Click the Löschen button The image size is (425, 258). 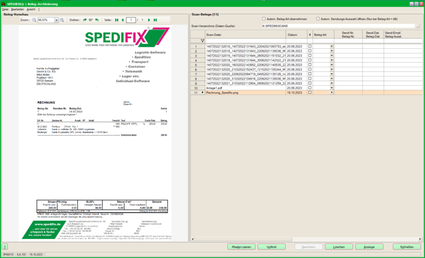point(339,247)
